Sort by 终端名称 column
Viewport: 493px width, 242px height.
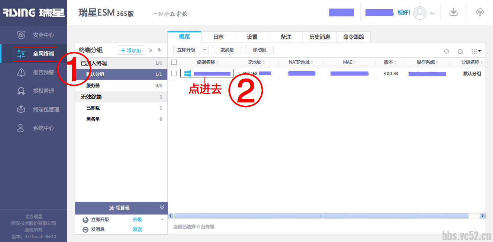coord(208,62)
